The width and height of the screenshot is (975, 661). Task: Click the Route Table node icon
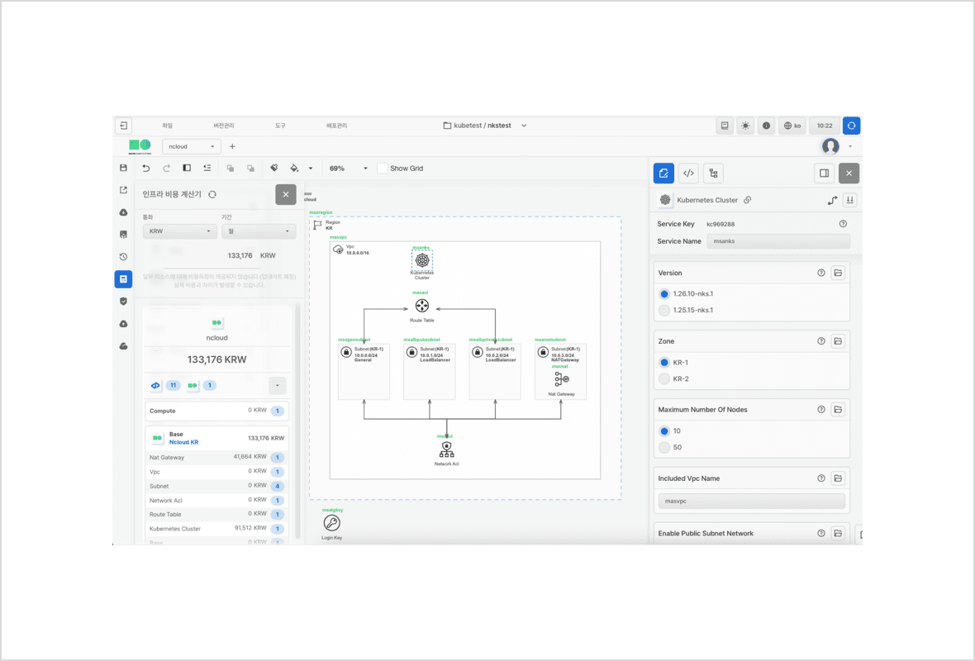(422, 306)
